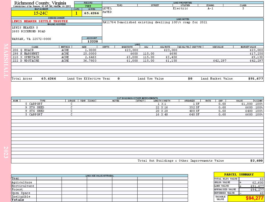Image resolution: width=265 pixels, height=202 pixels.
Task: Click adjusted rate $690 for MARSHWET
Action: pos(173,54)
